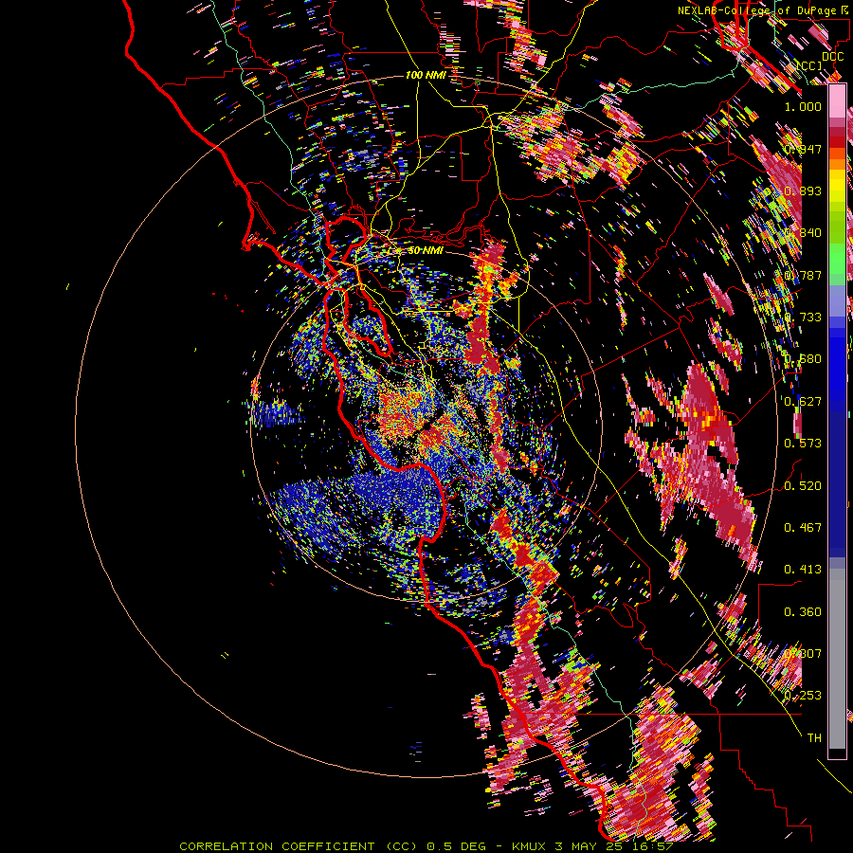The width and height of the screenshot is (853, 853).
Task: Select the 0.307 scale value
Action: click(803, 654)
